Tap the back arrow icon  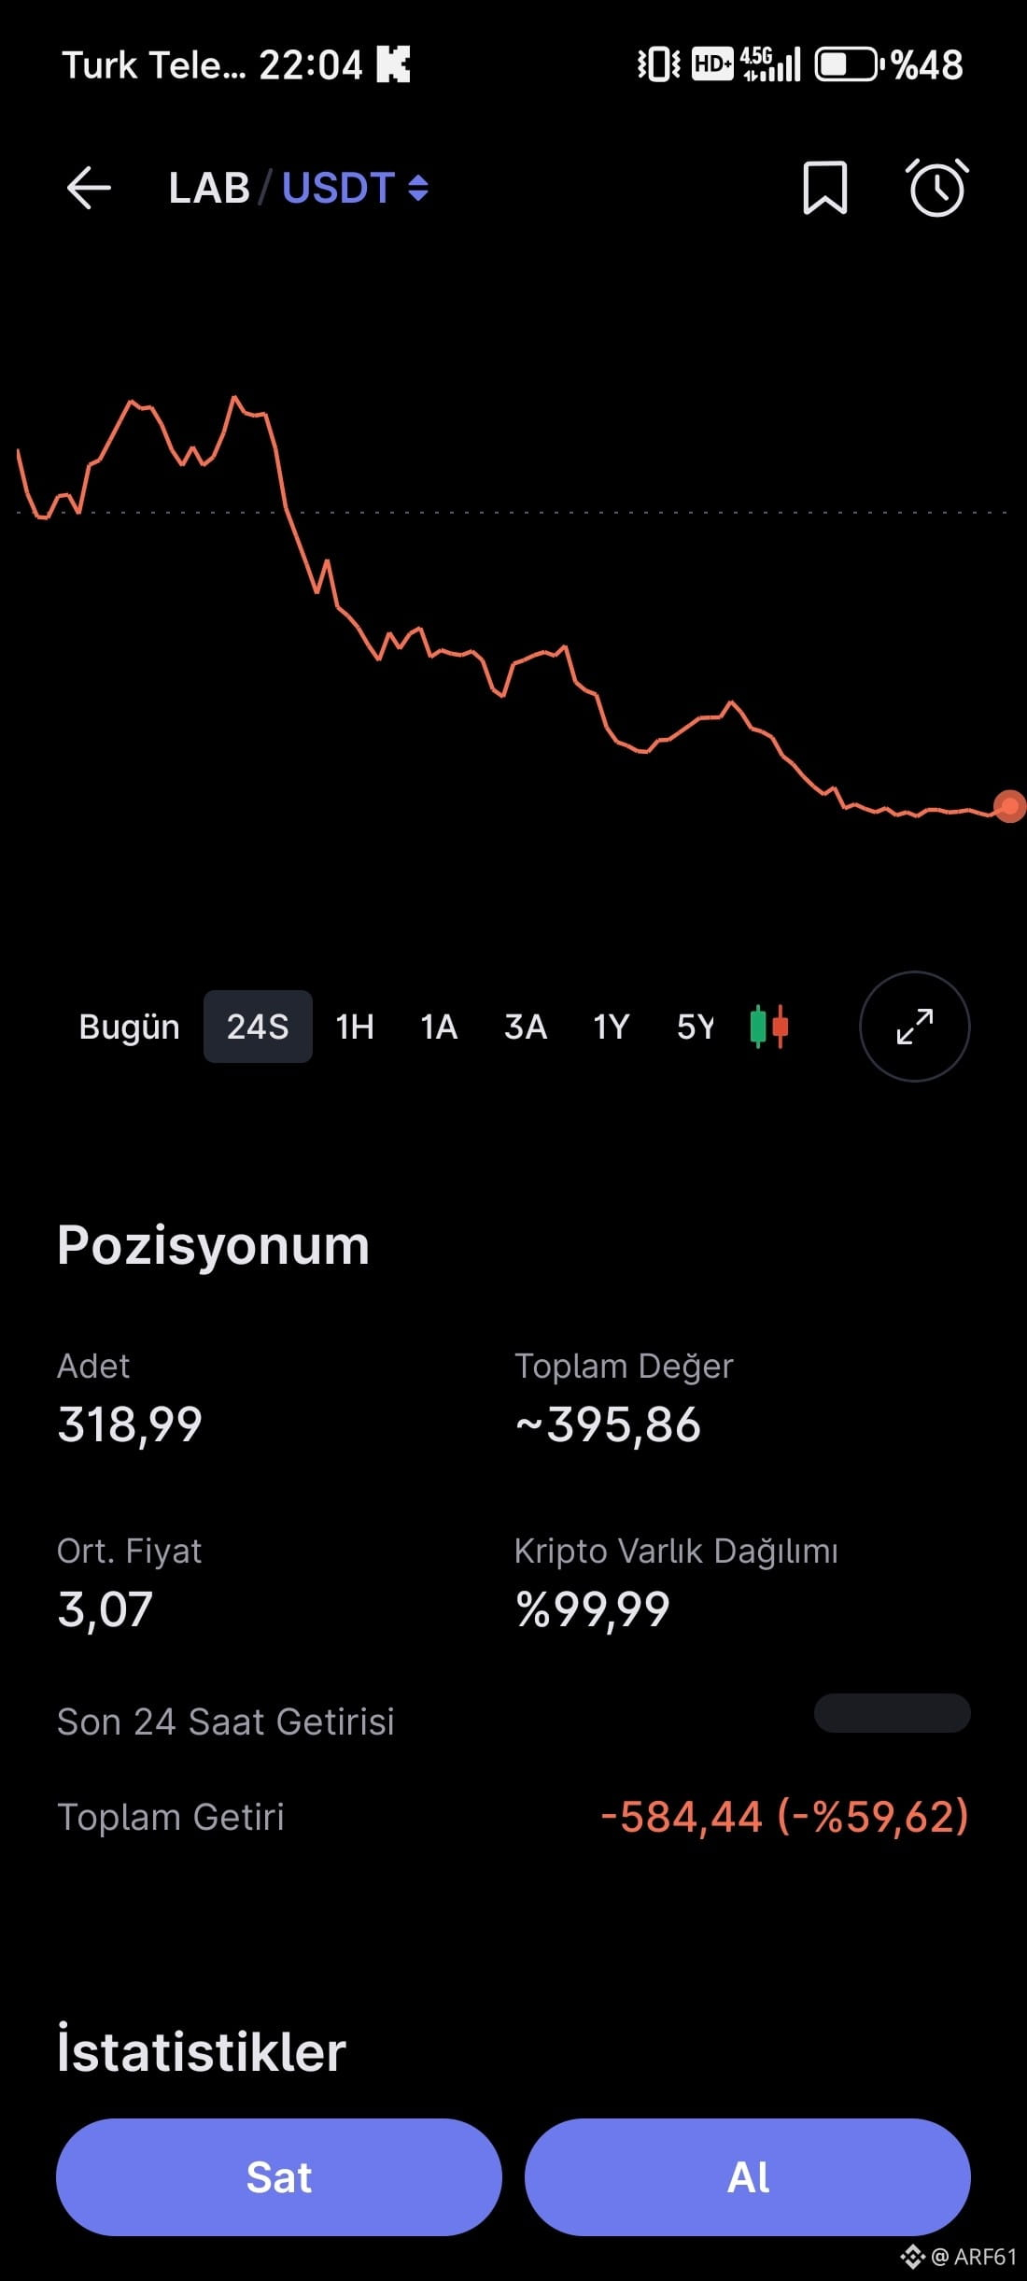(89, 188)
